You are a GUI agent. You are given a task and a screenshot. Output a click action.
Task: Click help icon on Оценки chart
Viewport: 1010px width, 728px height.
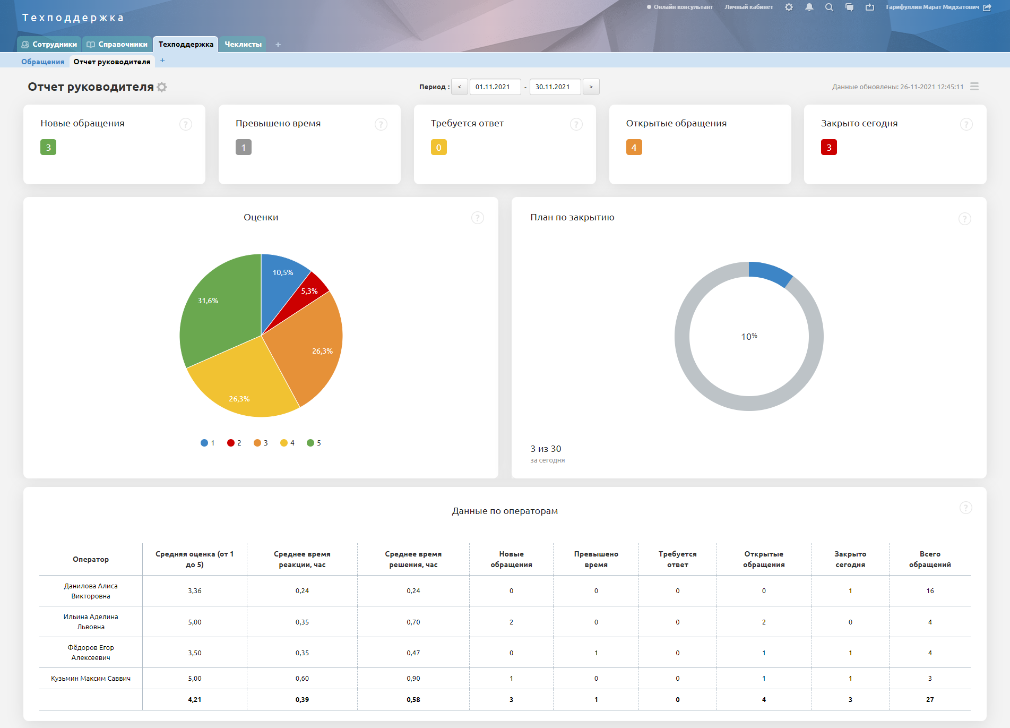tap(477, 218)
